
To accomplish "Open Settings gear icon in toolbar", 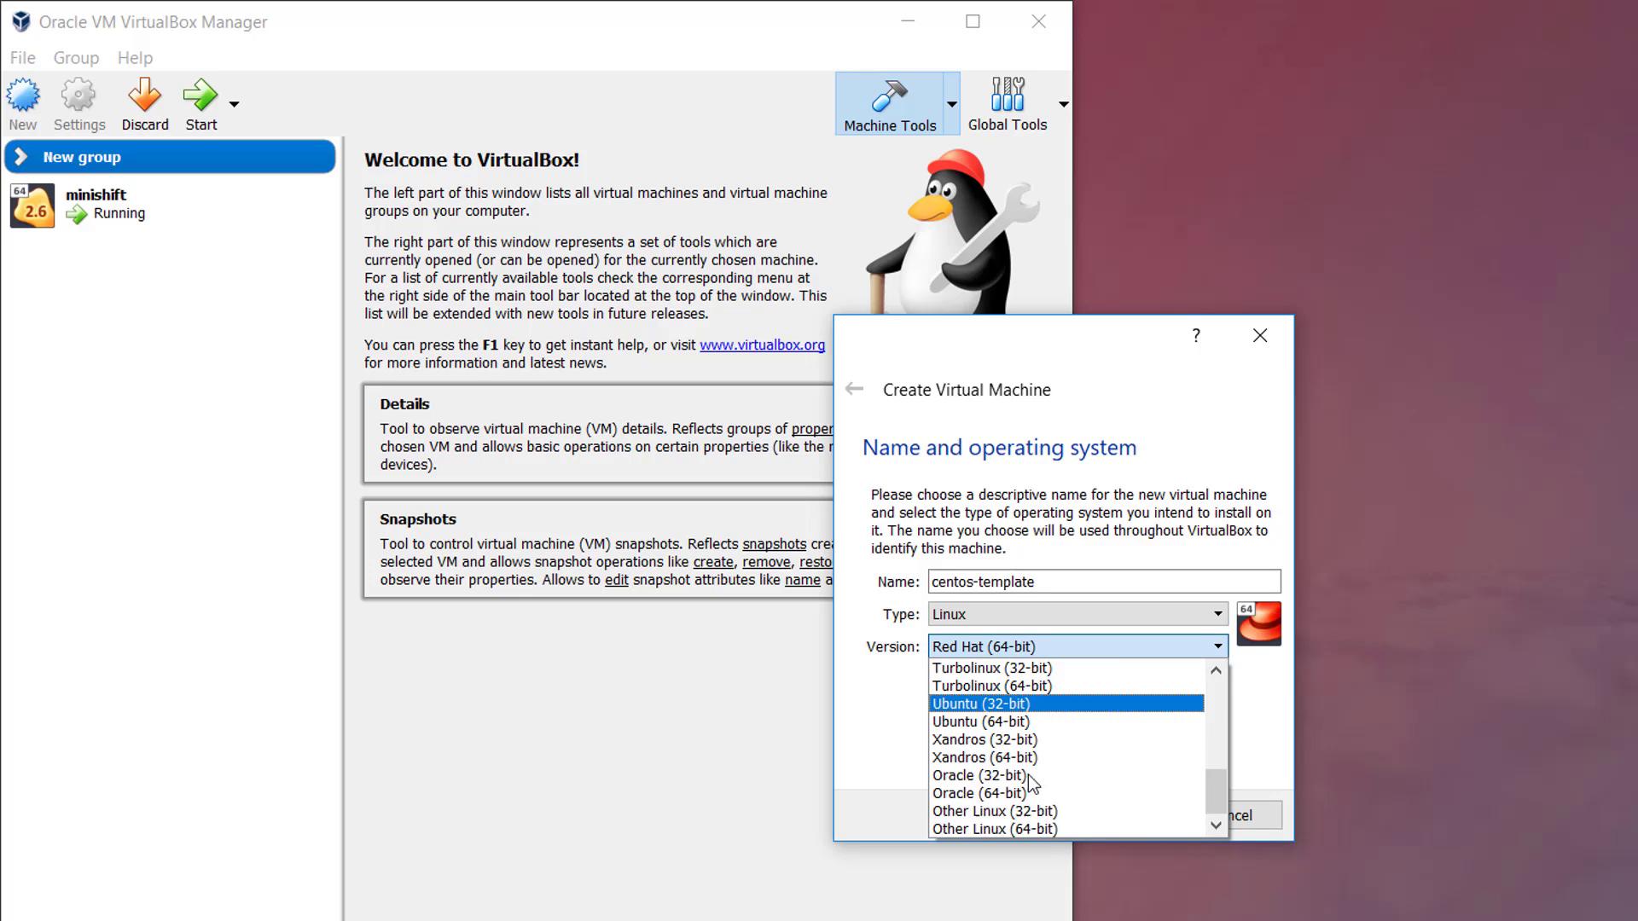I will [78, 96].
